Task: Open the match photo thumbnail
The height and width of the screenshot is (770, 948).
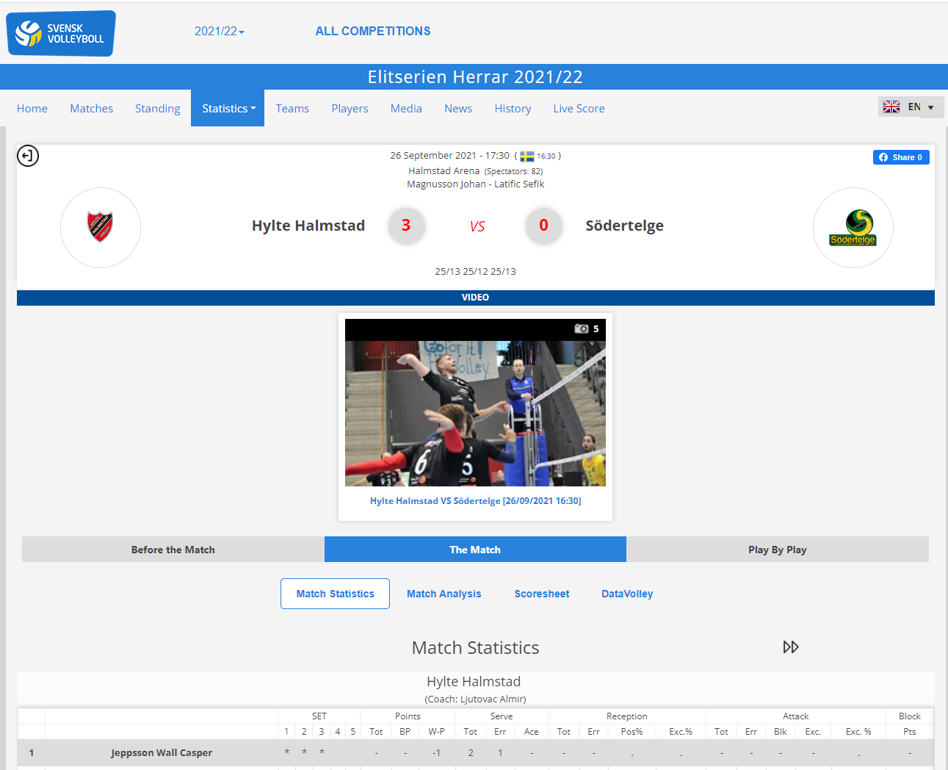Action: pos(475,403)
